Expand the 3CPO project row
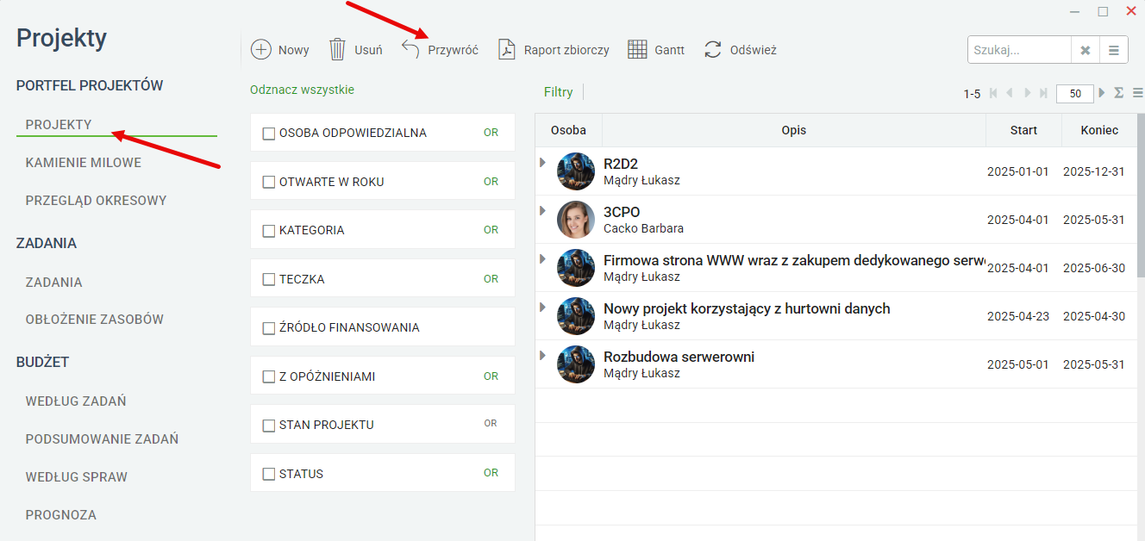Image resolution: width=1145 pixels, height=541 pixels. tap(543, 210)
